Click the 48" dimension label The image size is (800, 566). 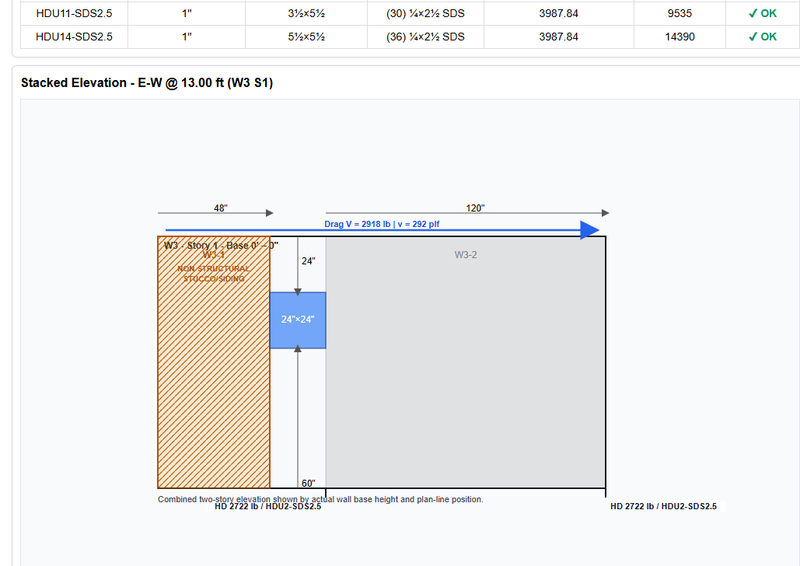click(221, 208)
